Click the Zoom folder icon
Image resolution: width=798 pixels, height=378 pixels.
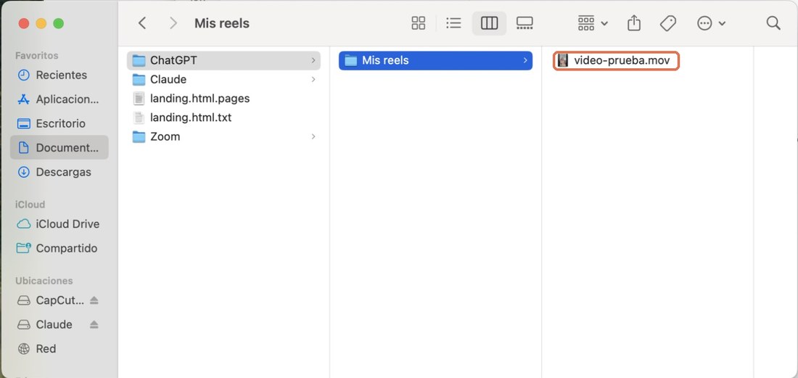139,136
